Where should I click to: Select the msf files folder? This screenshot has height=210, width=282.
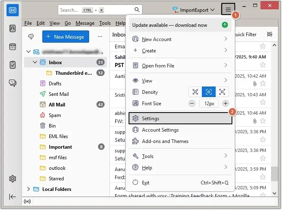(66, 158)
